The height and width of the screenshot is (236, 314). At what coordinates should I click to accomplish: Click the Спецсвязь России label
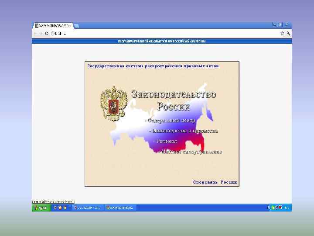coord(215,182)
